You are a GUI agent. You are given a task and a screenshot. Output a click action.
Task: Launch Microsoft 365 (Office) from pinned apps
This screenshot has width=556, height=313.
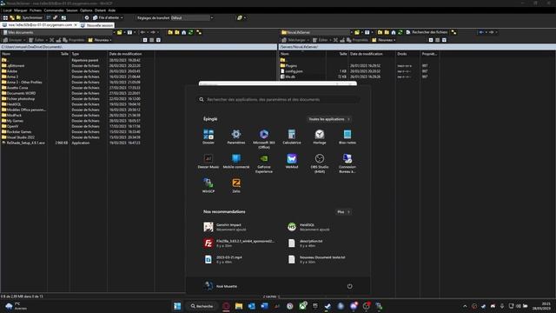(x=264, y=139)
